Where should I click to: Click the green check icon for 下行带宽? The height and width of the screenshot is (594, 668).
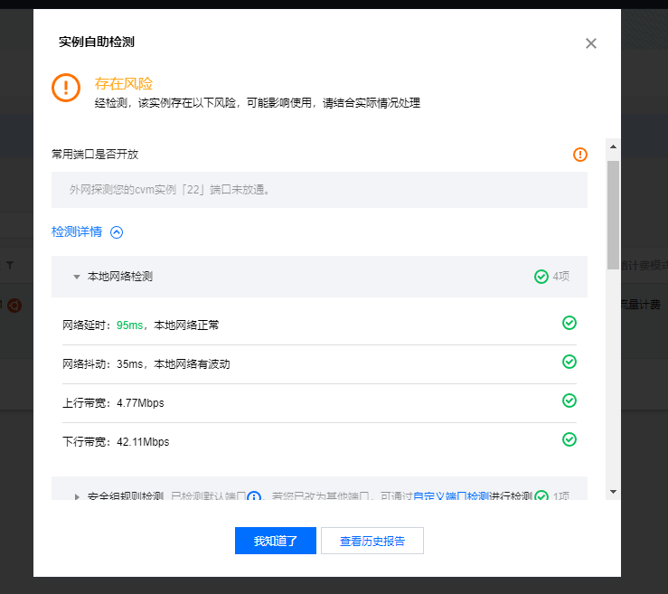pyautogui.click(x=569, y=439)
